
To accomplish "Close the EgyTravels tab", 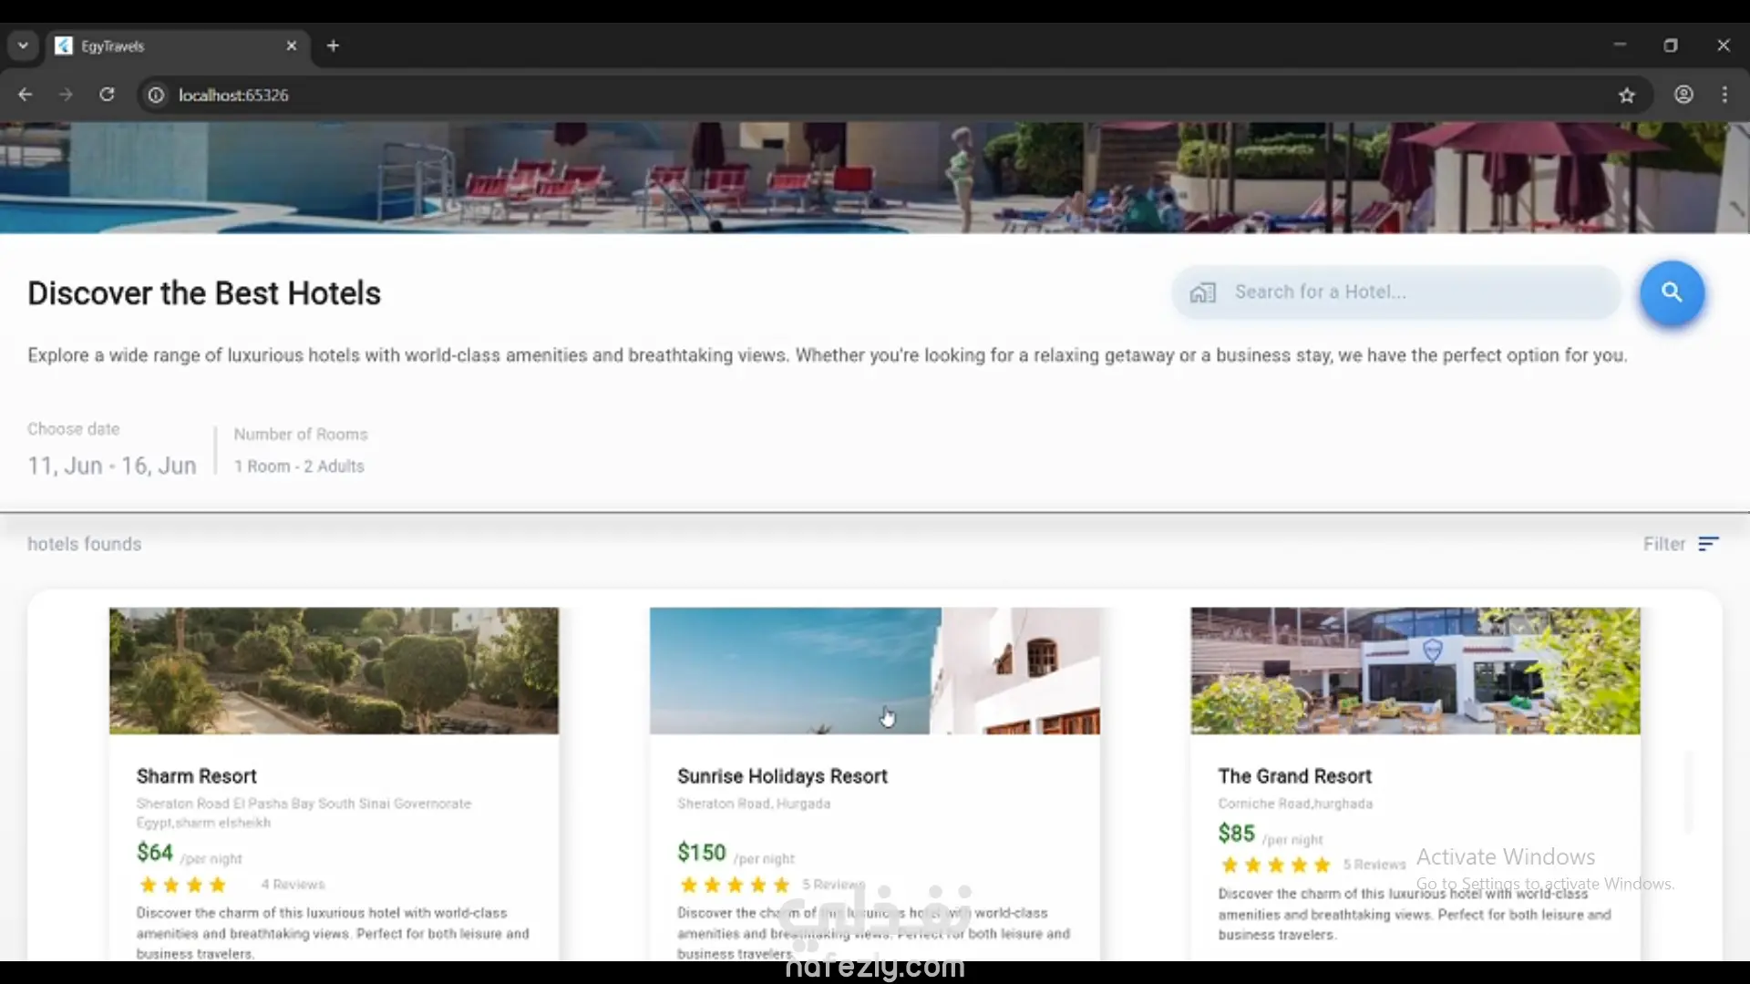I will [292, 46].
